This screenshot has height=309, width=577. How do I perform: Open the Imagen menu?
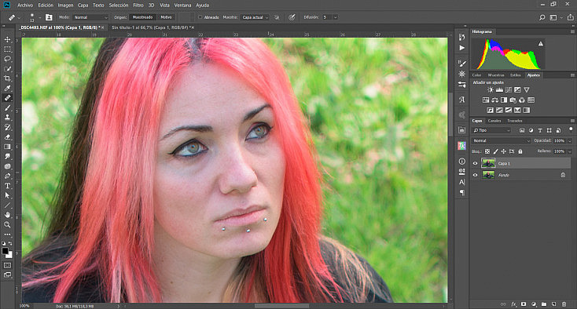click(65, 5)
